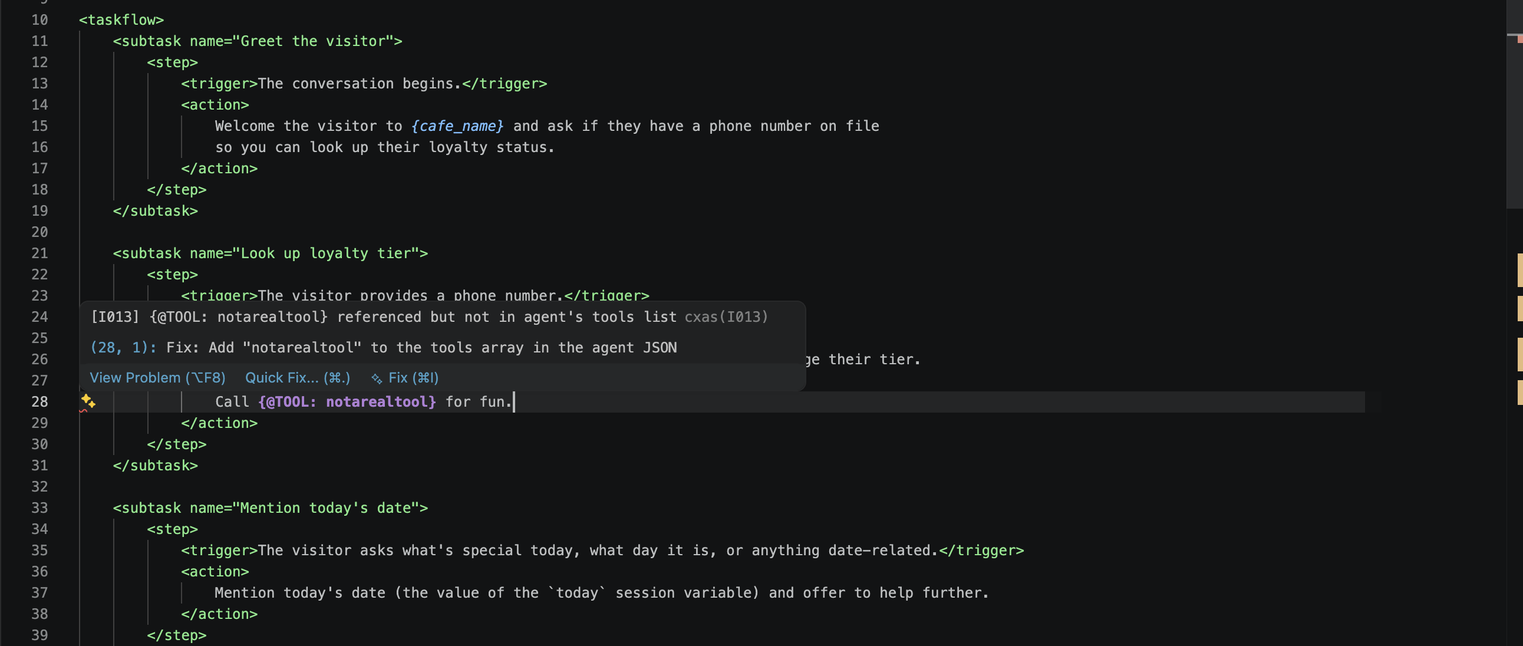Click the {cafe_name} variable on line 15
The height and width of the screenshot is (646, 1523).
click(457, 126)
